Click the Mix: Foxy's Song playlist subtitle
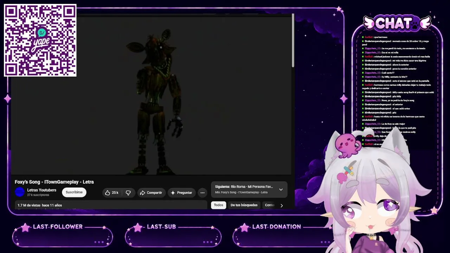450x253 pixels. (x=241, y=192)
